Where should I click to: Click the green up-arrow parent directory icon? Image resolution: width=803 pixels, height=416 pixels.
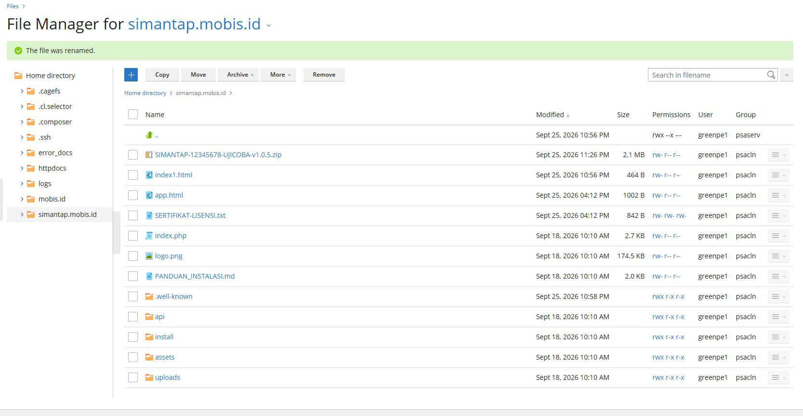pyautogui.click(x=149, y=135)
